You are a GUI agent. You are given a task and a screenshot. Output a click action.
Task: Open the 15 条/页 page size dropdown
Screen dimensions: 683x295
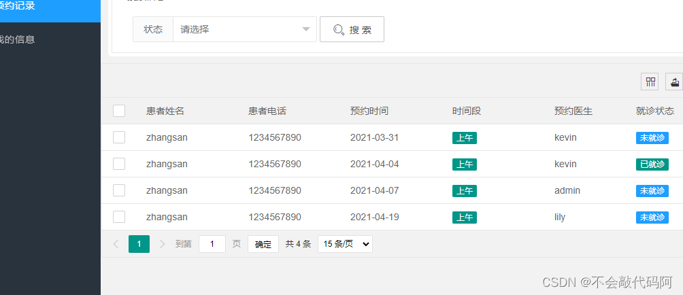345,244
